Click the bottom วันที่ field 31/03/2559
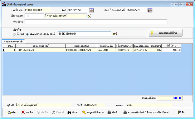 coord(94,105)
